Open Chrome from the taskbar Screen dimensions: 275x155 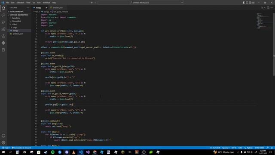click(x=95, y=152)
